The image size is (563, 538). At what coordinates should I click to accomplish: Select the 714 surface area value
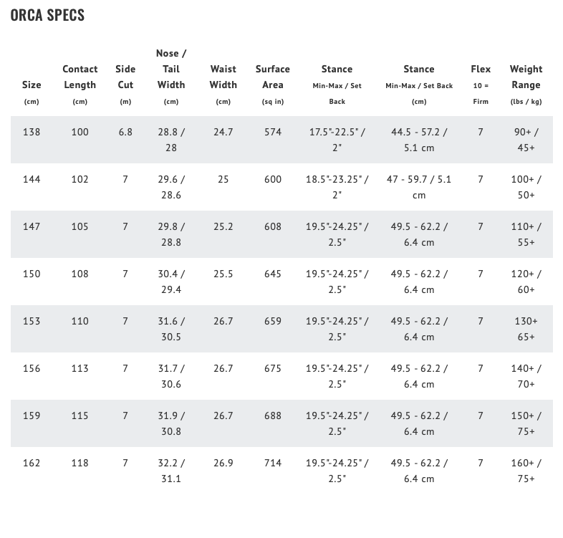[273, 463]
